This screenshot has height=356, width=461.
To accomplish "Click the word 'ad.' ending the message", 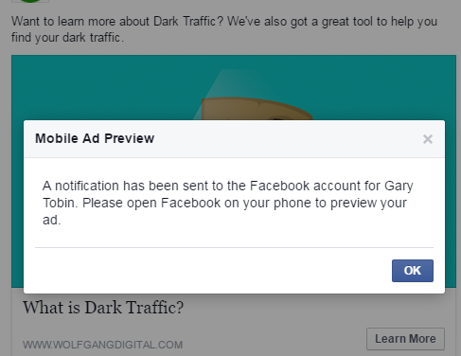I will point(51,220).
